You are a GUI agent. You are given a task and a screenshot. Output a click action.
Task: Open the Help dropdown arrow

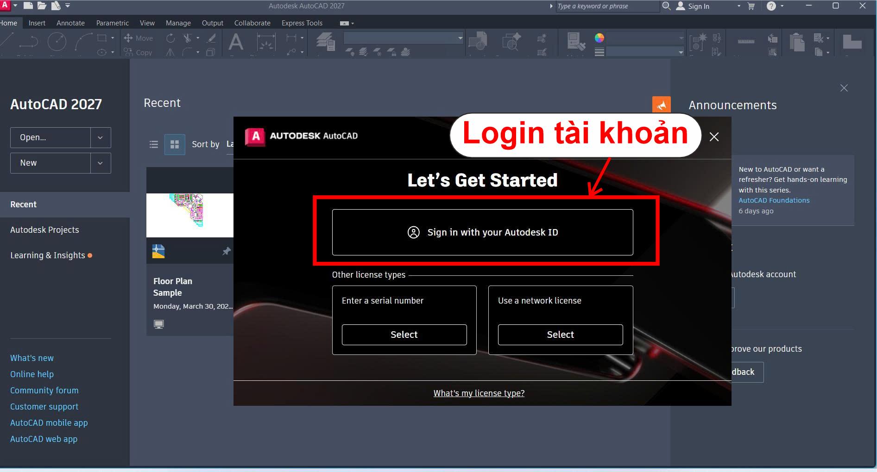click(782, 6)
